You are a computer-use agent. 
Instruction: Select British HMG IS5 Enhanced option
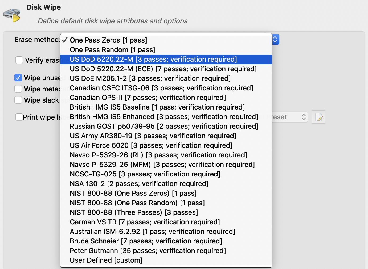(164, 117)
